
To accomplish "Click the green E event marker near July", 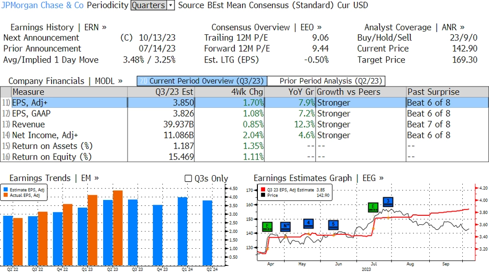I will click(373, 207).
